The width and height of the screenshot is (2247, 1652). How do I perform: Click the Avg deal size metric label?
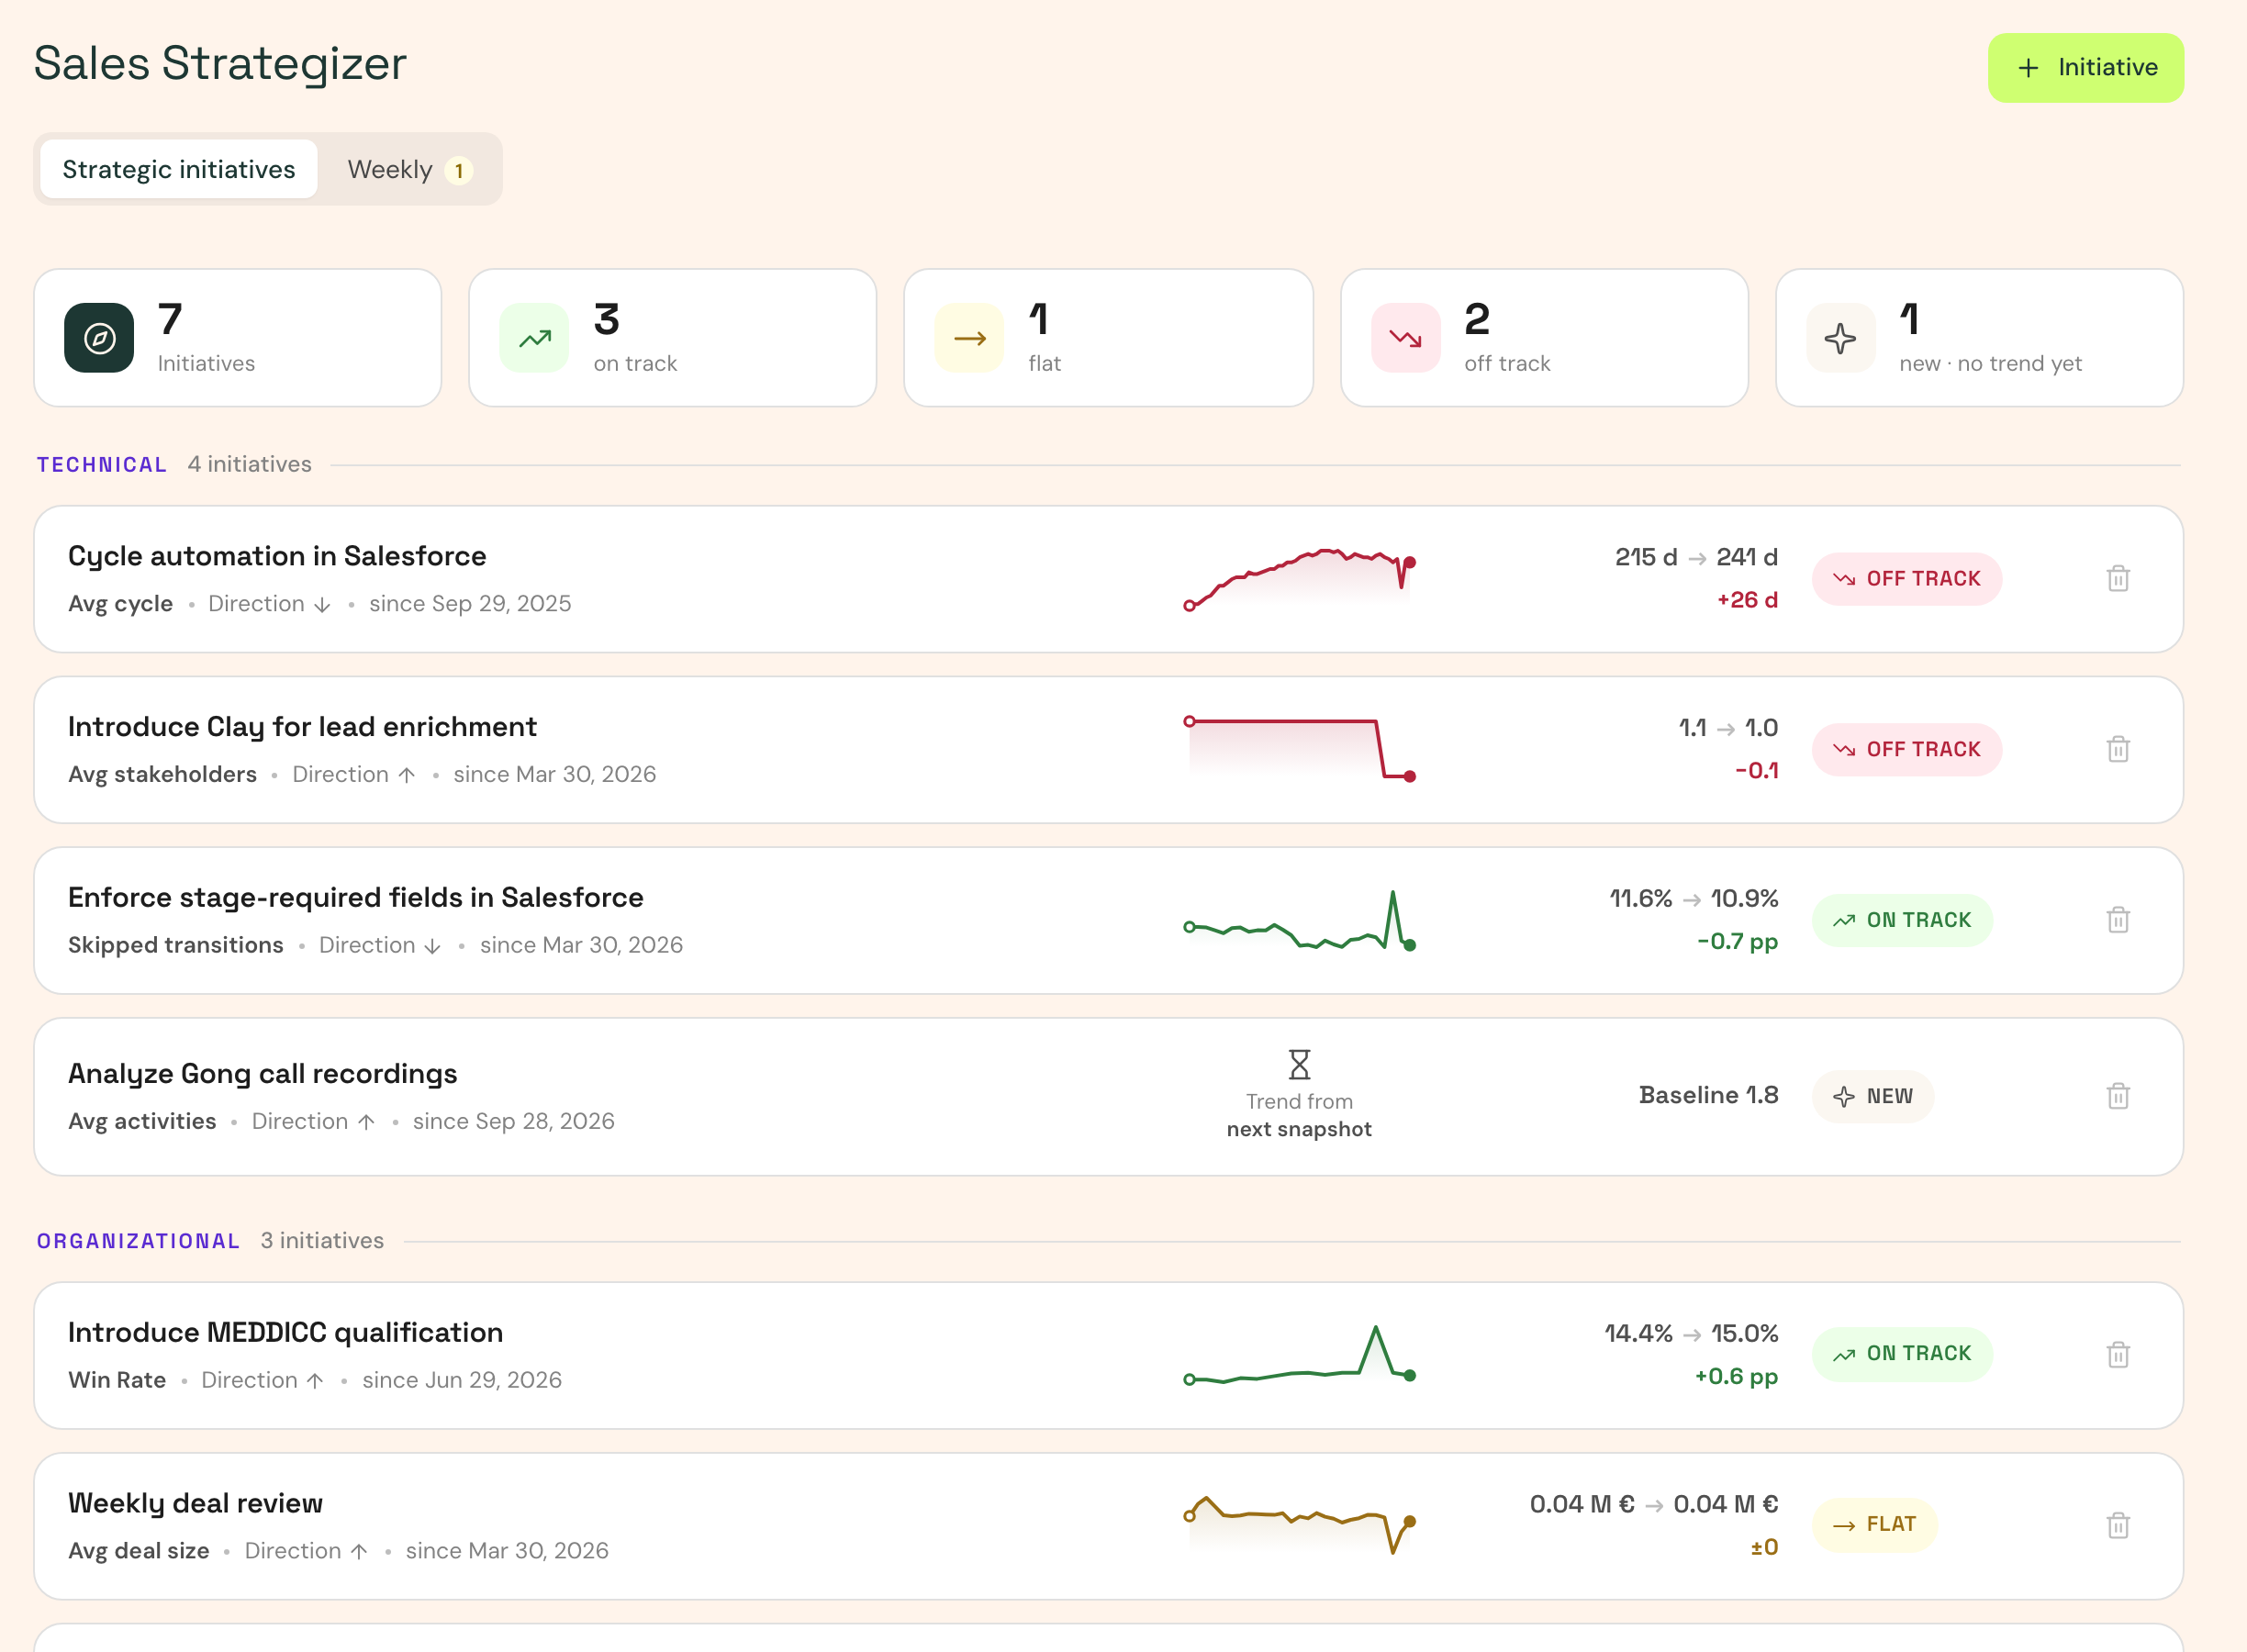click(x=139, y=1551)
